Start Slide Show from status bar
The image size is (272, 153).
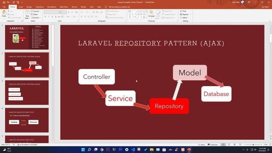point(240,144)
